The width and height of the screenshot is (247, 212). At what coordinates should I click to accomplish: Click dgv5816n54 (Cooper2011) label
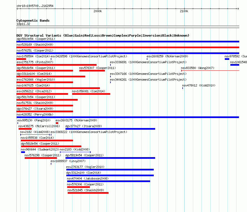click(x=36, y=68)
